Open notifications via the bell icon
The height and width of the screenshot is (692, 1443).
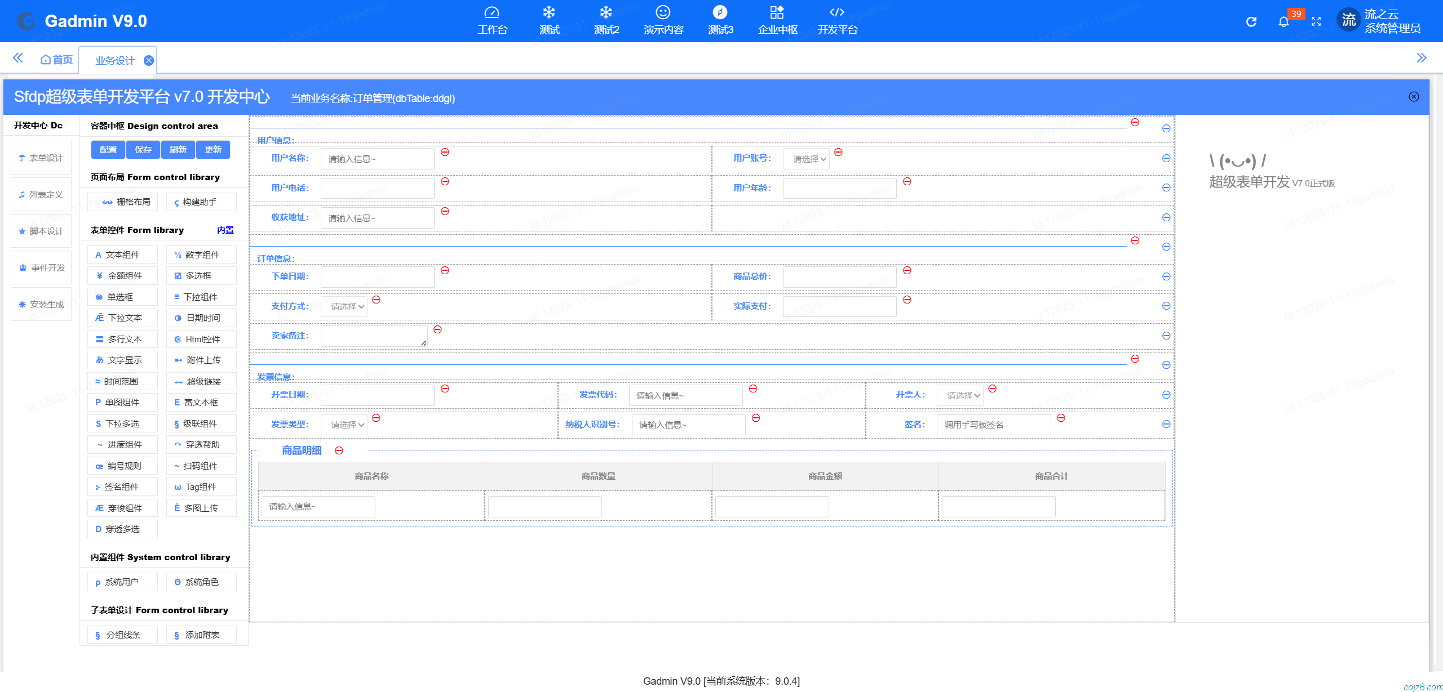[1284, 21]
